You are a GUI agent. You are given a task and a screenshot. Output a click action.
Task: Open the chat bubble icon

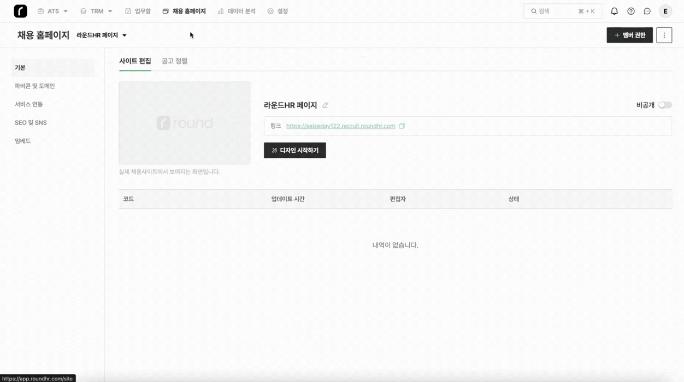[x=647, y=11]
